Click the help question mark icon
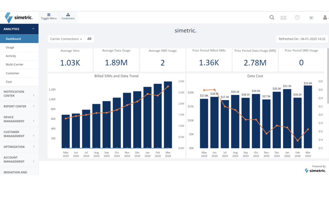329x203 pixels. 297,17
